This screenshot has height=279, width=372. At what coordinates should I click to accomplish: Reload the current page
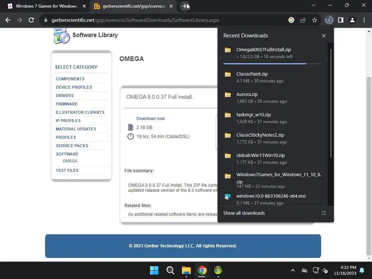(31, 20)
